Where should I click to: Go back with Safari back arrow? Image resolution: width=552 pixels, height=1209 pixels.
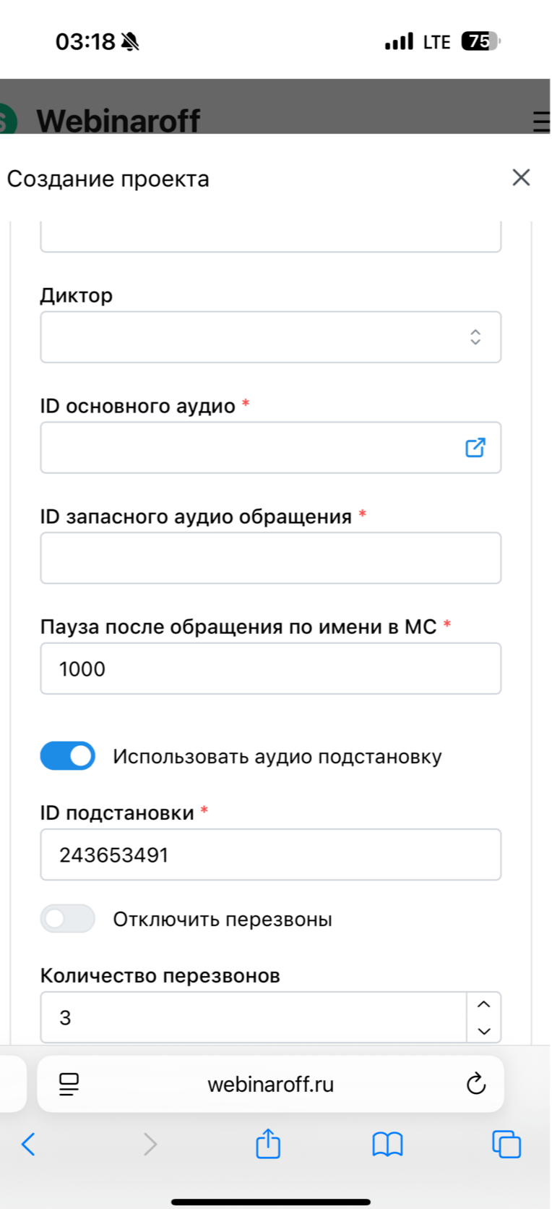click(x=29, y=1144)
